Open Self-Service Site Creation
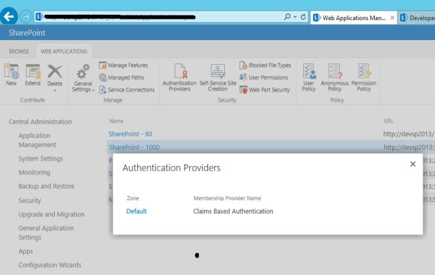435x275 pixels. click(x=217, y=78)
